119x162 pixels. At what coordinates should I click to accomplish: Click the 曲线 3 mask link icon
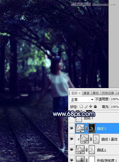(x=86, y=128)
